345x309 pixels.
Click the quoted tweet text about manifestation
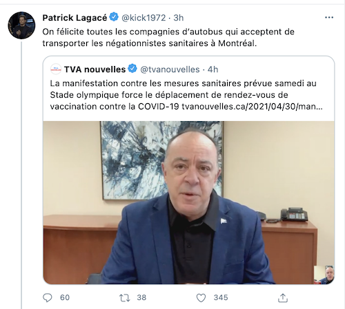coord(186,95)
